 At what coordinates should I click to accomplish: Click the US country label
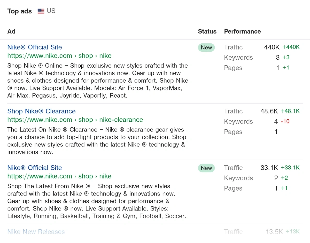coord(51,11)
